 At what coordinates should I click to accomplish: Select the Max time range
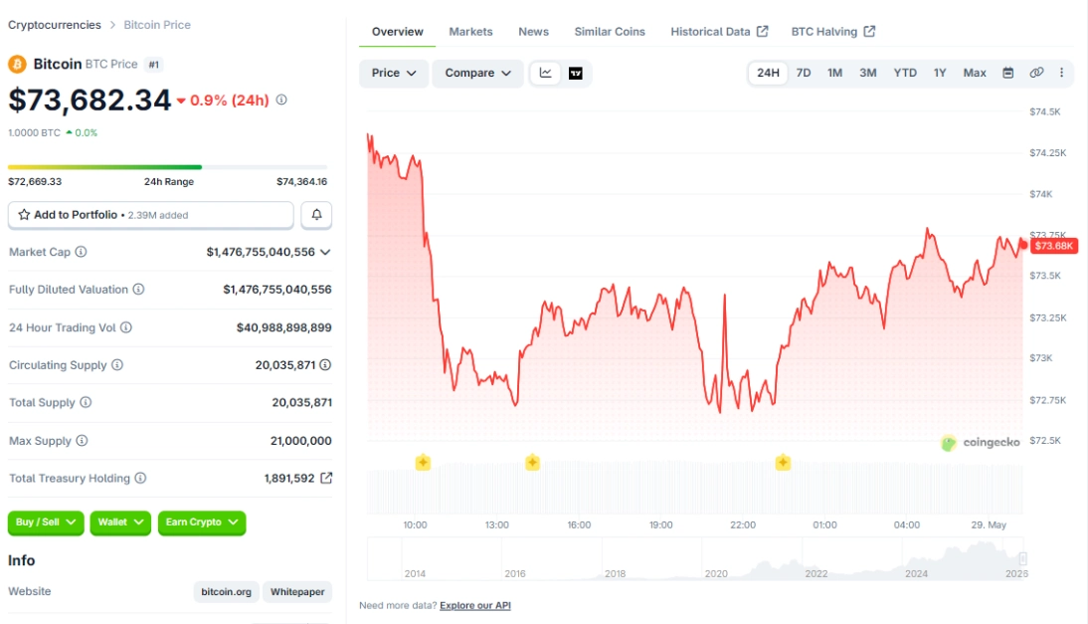975,73
